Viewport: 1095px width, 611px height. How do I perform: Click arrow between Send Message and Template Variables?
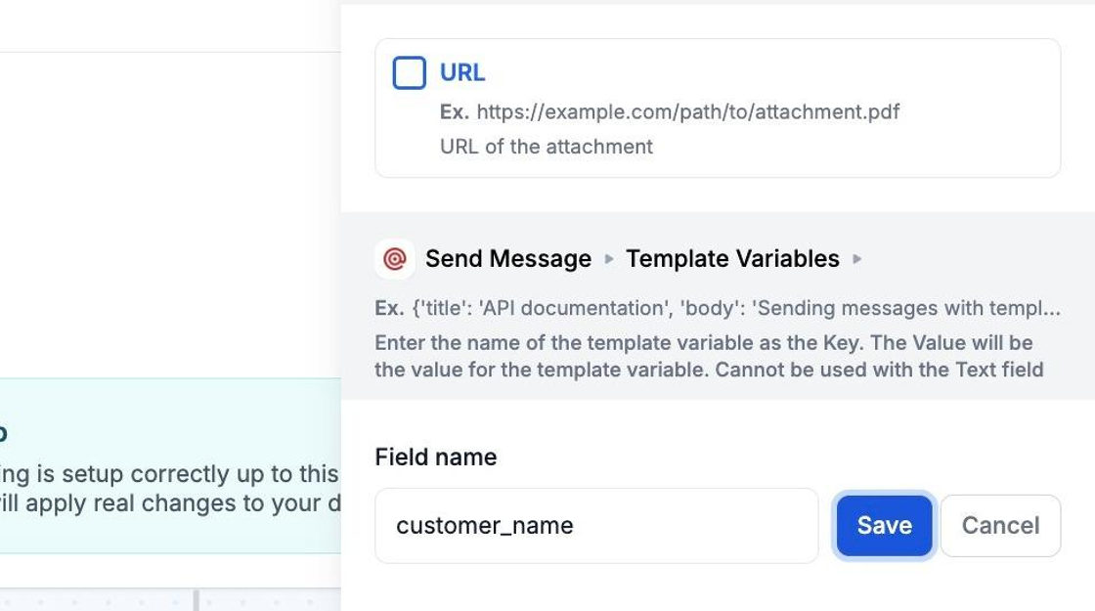click(x=609, y=259)
